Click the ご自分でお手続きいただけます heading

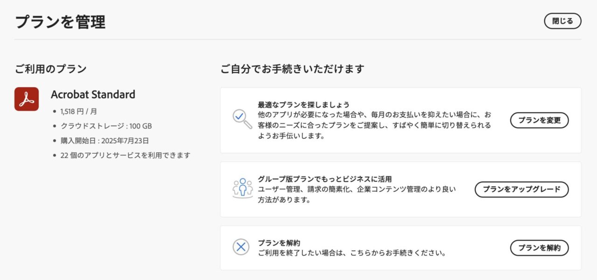click(292, 69)
